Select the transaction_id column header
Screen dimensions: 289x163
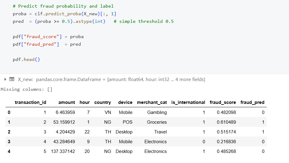coord(30,102)
